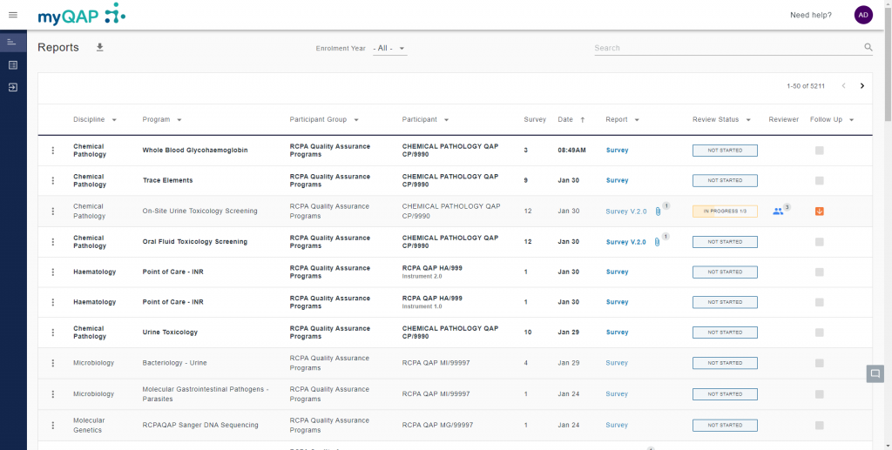
Task: Open the list view sidebar icon
Action: tap(12, 64)
